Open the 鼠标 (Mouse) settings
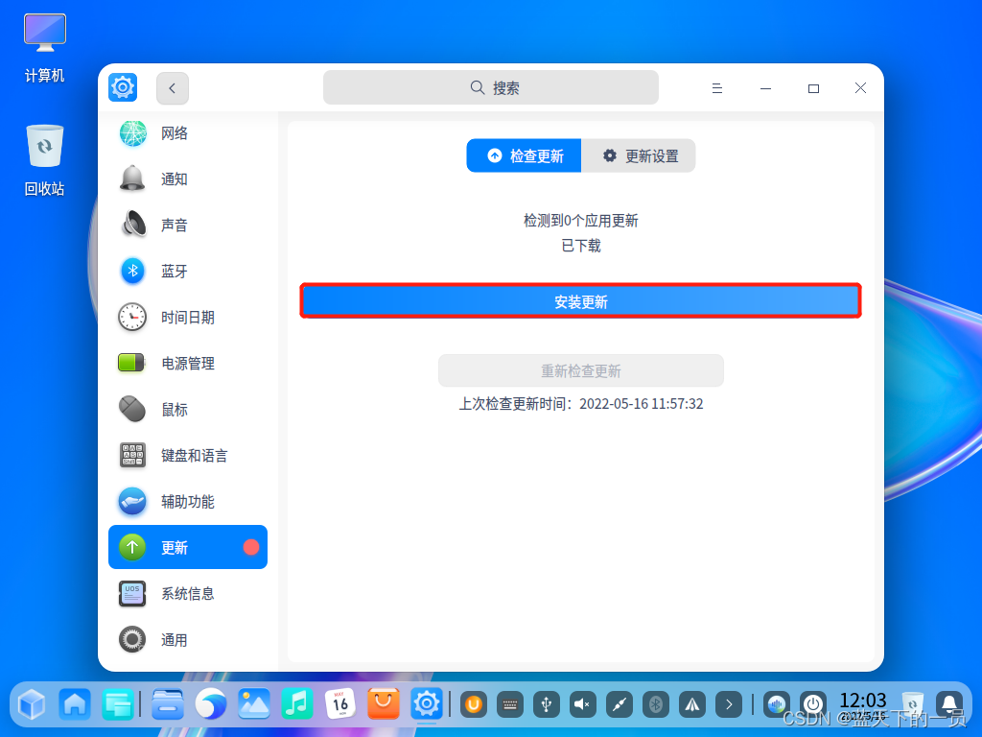982x737 pixels. (187, 409)
